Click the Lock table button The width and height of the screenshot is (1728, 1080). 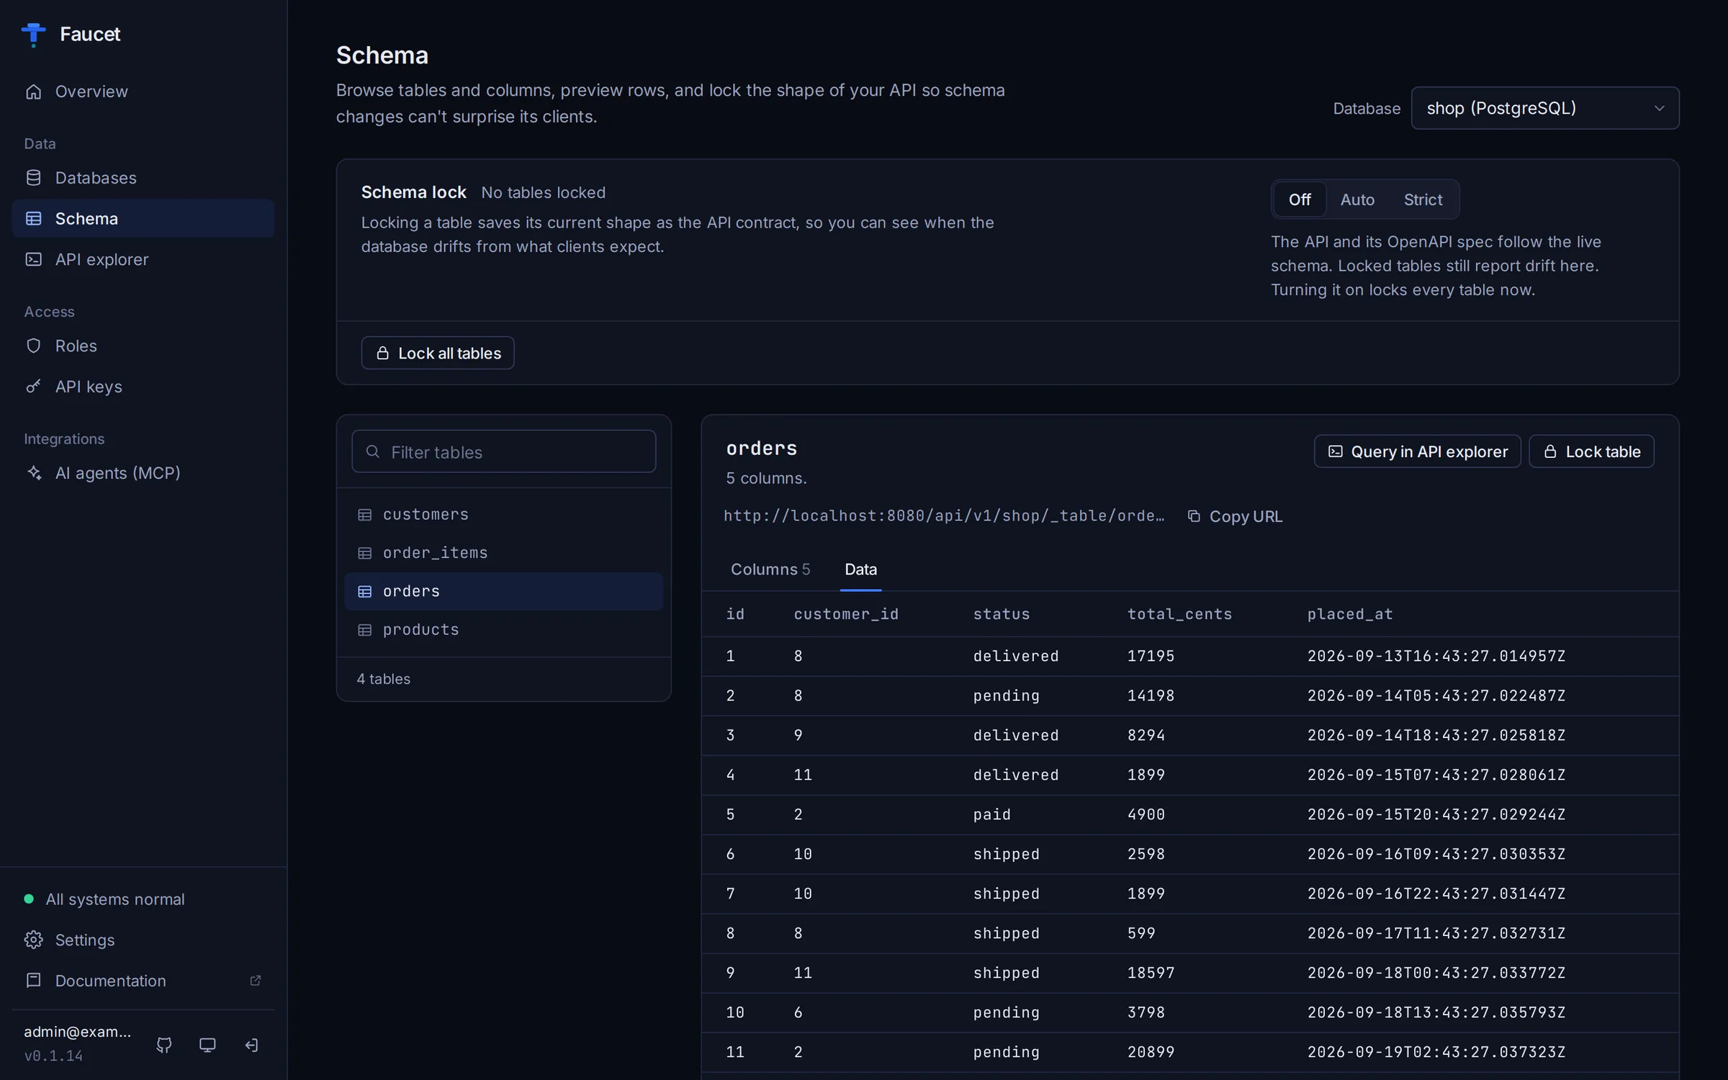pos(1591,451)
